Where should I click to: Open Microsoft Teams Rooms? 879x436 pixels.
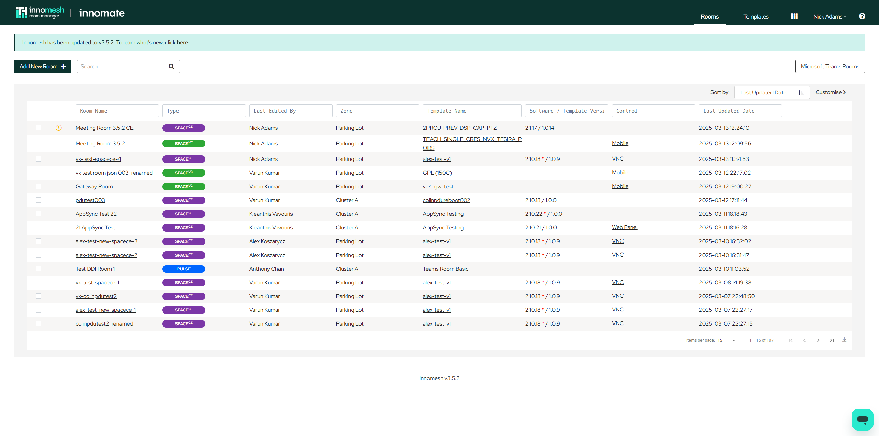(x=830, y=67)
